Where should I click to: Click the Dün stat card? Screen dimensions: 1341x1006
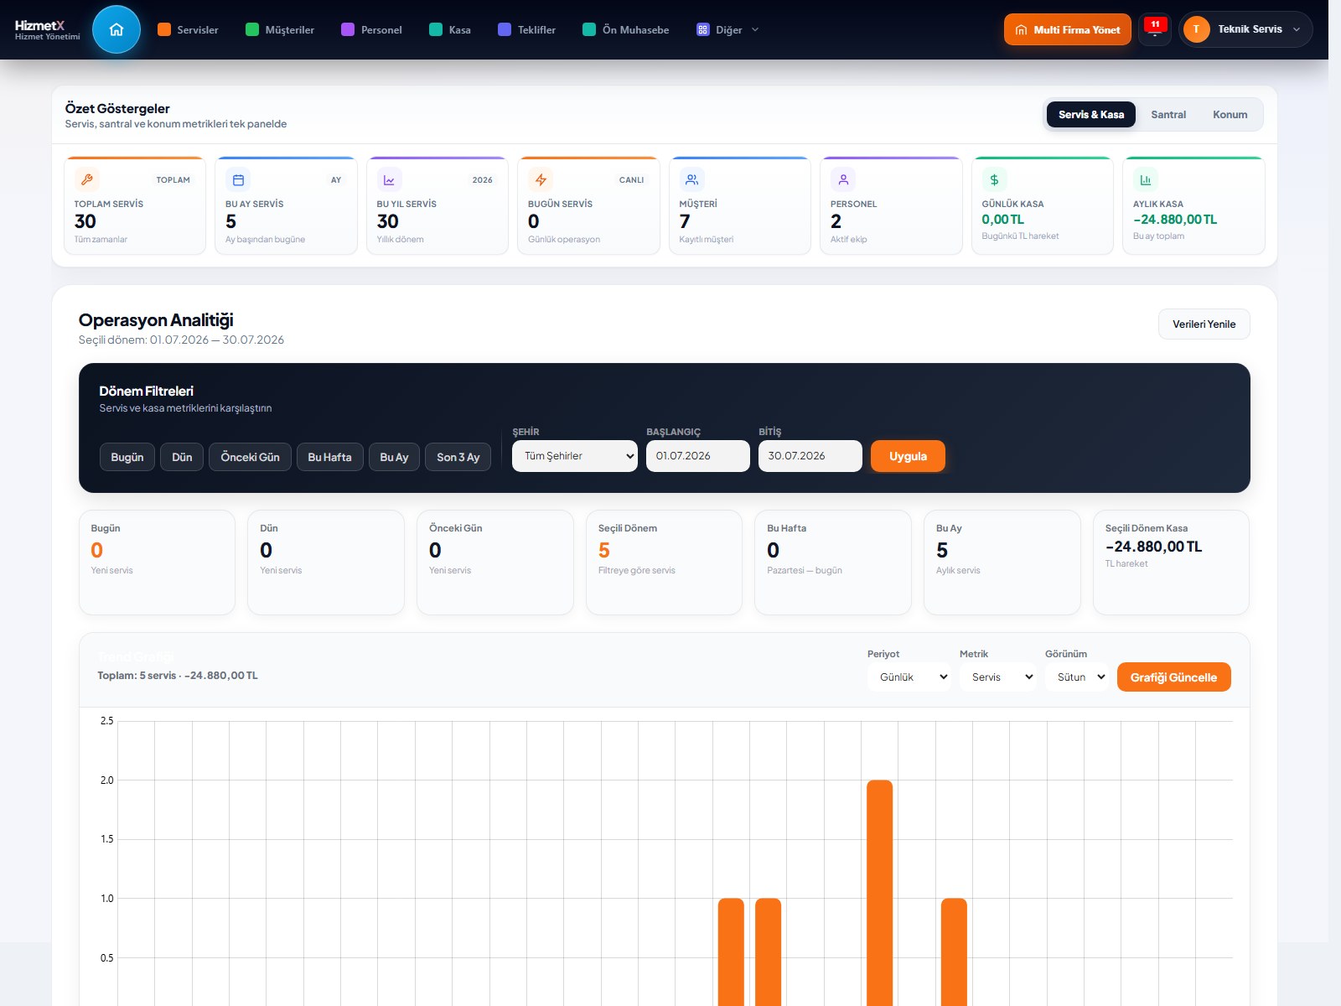[x=325, y=563]
